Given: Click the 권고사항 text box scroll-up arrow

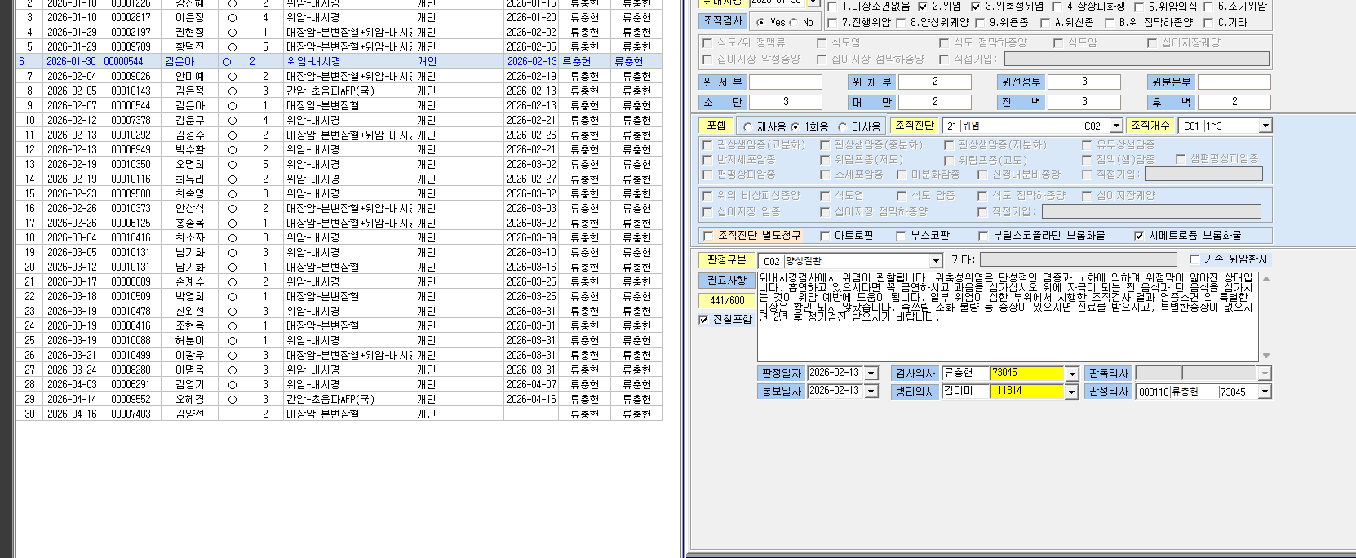Looking at the screenshot, I should coord(1266,279).
